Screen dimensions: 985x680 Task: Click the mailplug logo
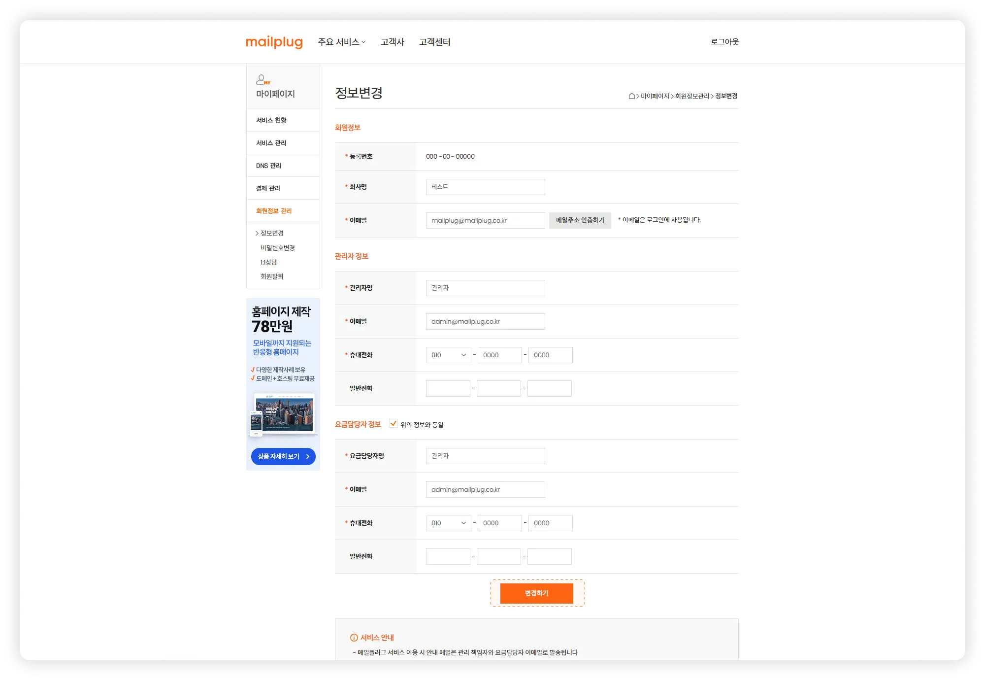coord(274,42)
